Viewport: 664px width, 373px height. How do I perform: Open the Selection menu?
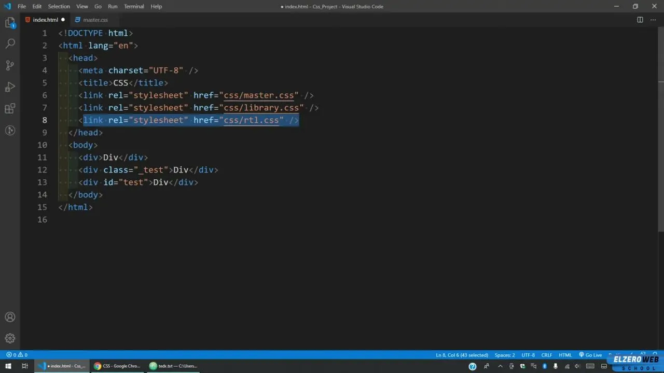(59, 6)
